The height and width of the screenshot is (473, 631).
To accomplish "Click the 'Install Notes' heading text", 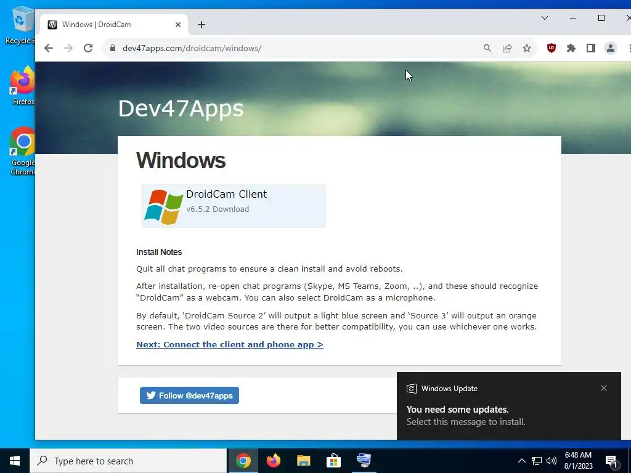I will click(159, 252).
